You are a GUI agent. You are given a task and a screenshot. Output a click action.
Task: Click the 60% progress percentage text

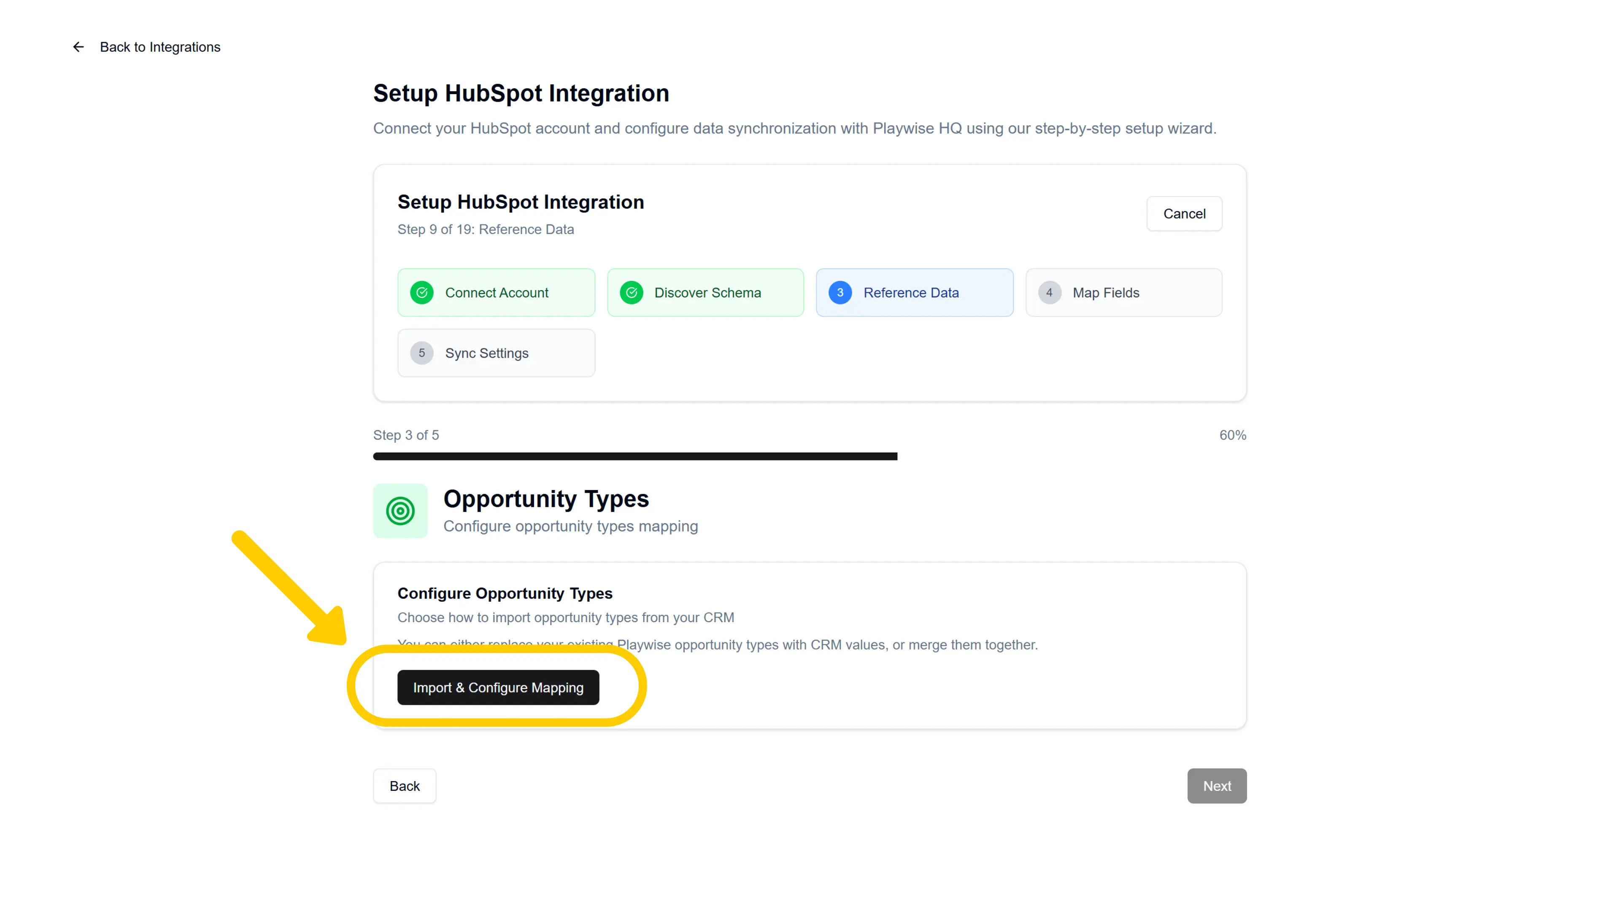click(x=1232, y=435)
